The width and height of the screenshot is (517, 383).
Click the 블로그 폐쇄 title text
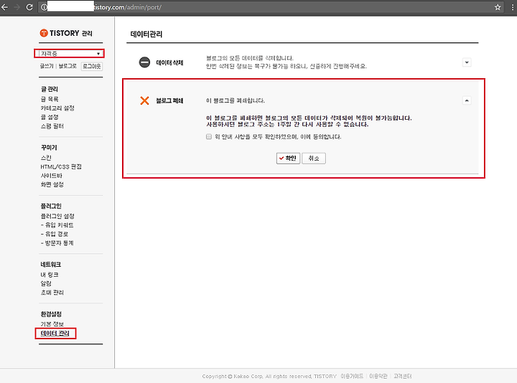(169, 101)
